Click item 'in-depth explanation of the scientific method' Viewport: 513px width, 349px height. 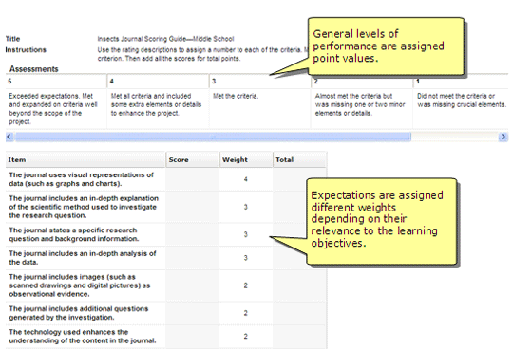[84, 207]
